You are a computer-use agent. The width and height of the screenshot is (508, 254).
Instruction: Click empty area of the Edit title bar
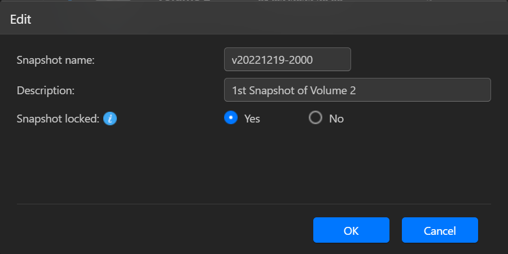click(254, 19)
